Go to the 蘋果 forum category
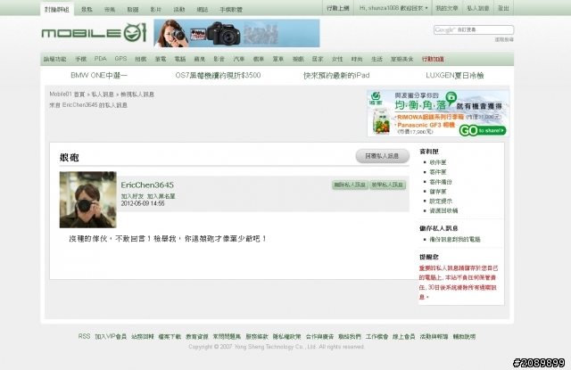The height and width of the screenshot is (370, 571). (x=200, y=59)
